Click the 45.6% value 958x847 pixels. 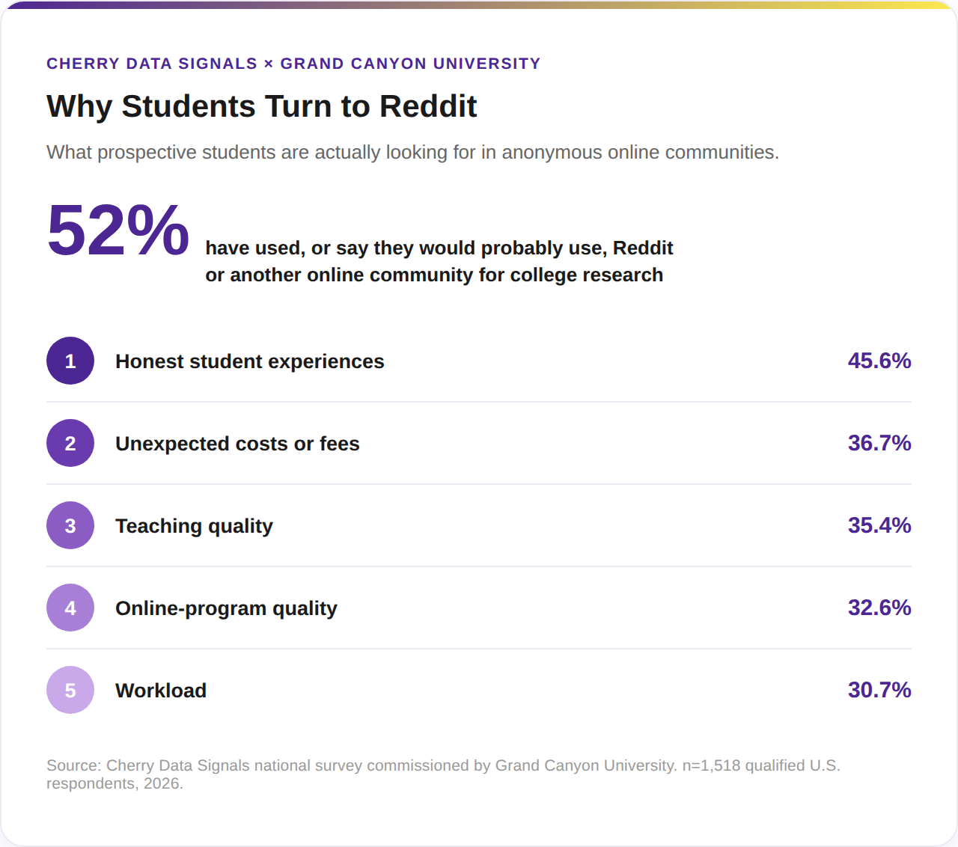879,361
